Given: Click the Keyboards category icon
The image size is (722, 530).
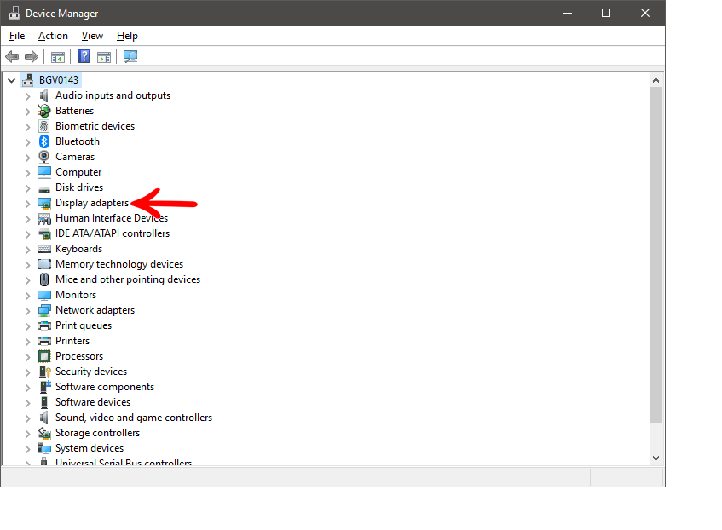Looking at the screenshot, I should pos(44,249).
